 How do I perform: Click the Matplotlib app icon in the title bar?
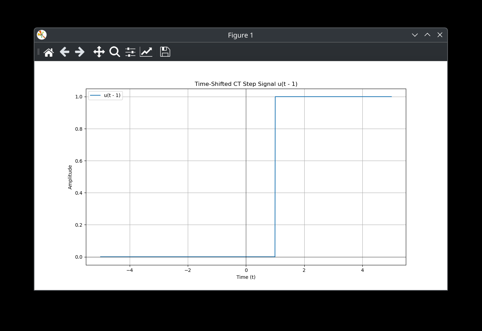(42, 35)
